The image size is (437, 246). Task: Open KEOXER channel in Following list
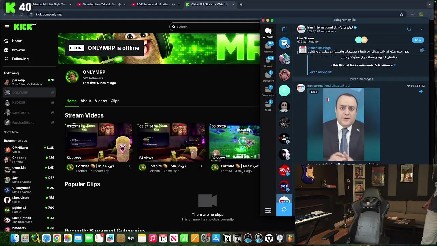(29, 102)
